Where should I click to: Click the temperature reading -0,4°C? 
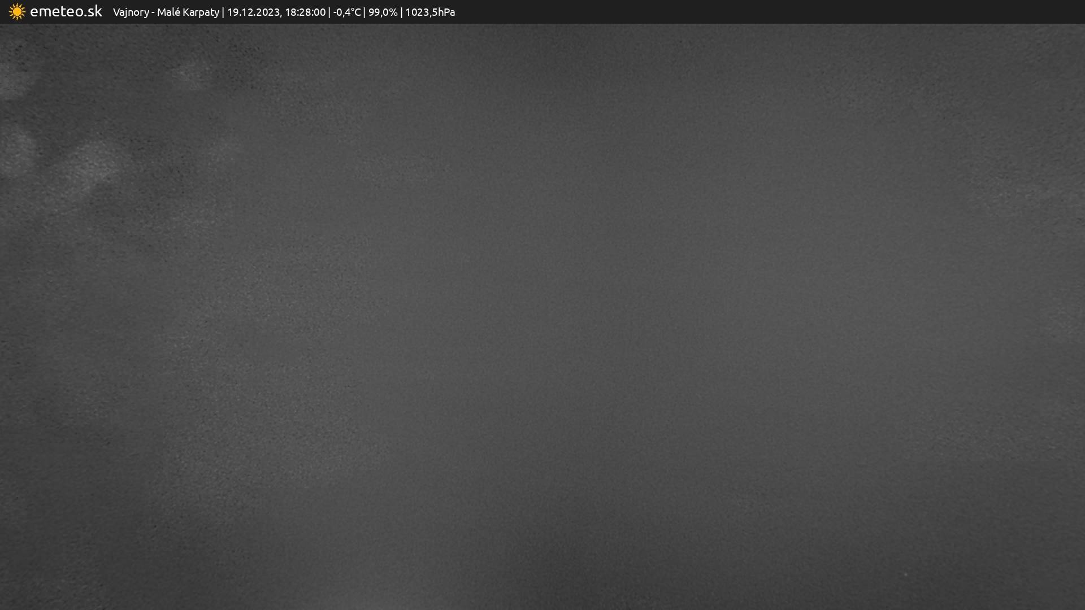346,12
